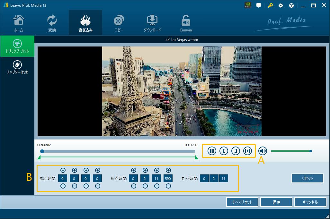This screenshot has height=219, width=330.
Task: Open the registration key icon
Action: point(270,5)
